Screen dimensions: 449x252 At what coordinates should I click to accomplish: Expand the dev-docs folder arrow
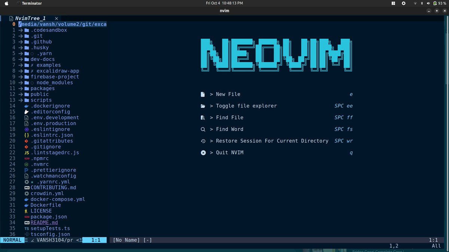tap(21, 59)
